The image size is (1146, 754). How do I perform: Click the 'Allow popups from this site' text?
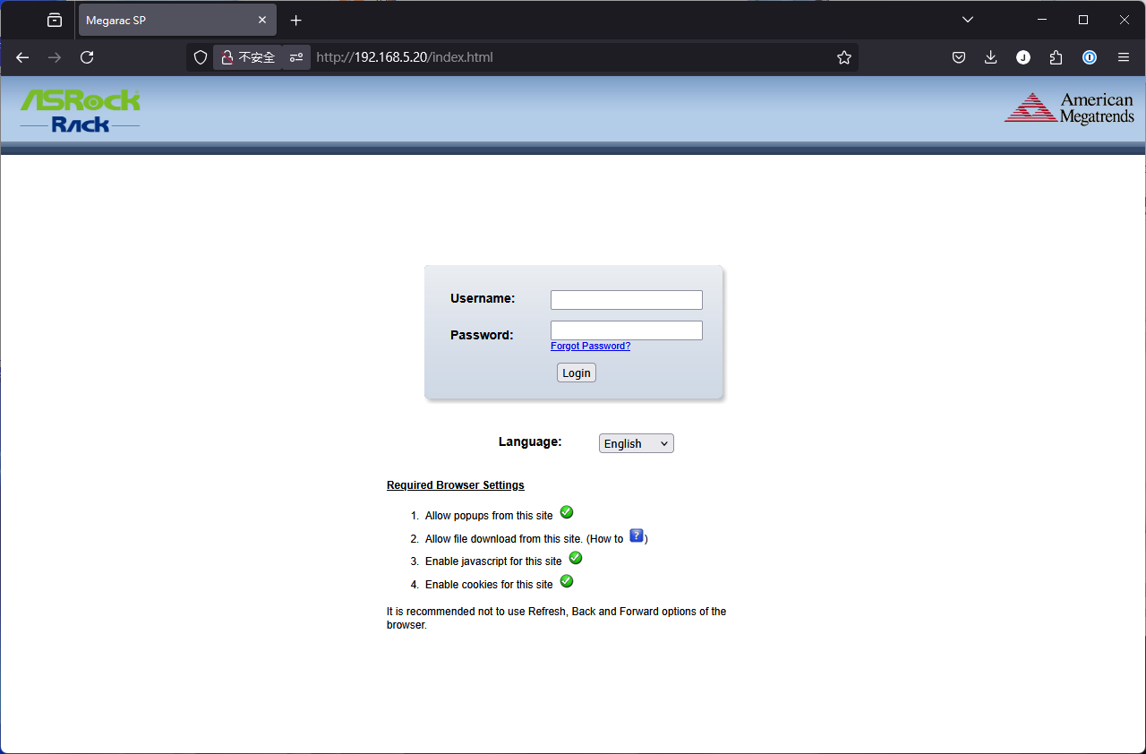pos(489,516)
